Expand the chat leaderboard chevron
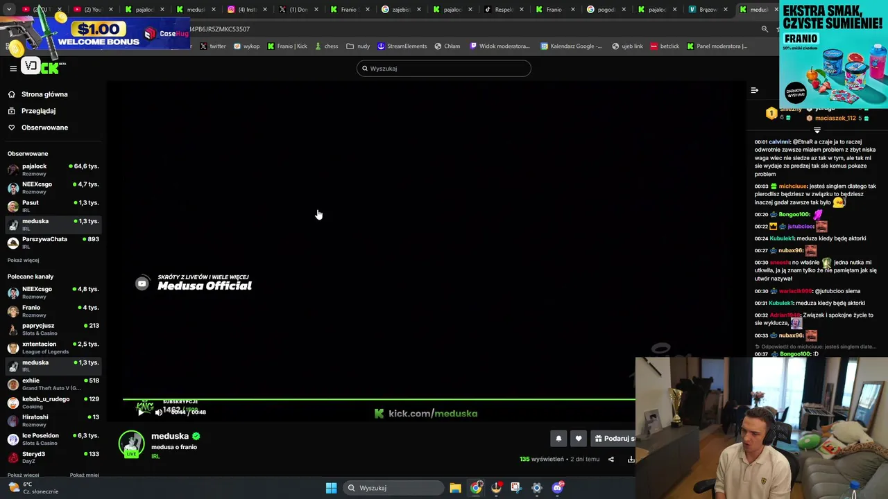Viewport: 888px width, 499px height. (817, 130)
